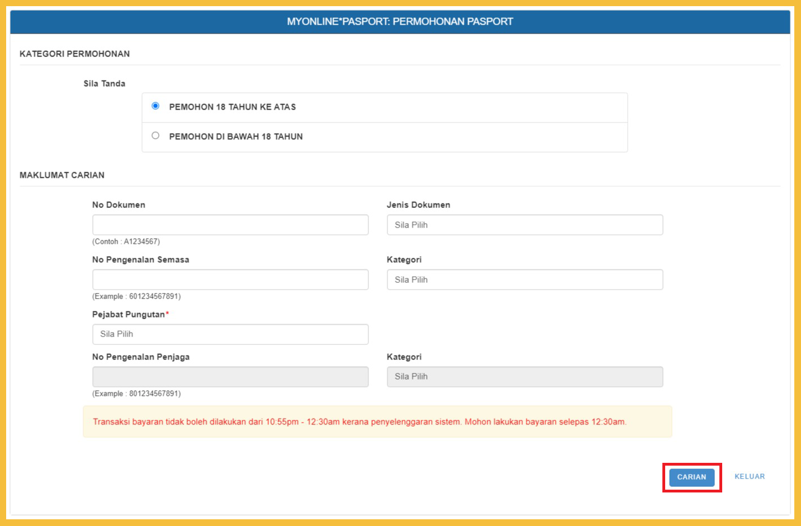Image resolution: width=801 pixels, height=526 pixels.
Task: Select the 'Pemohon 18 Tahun Ke Atas' radio button
Action: [x=155, y=106]
